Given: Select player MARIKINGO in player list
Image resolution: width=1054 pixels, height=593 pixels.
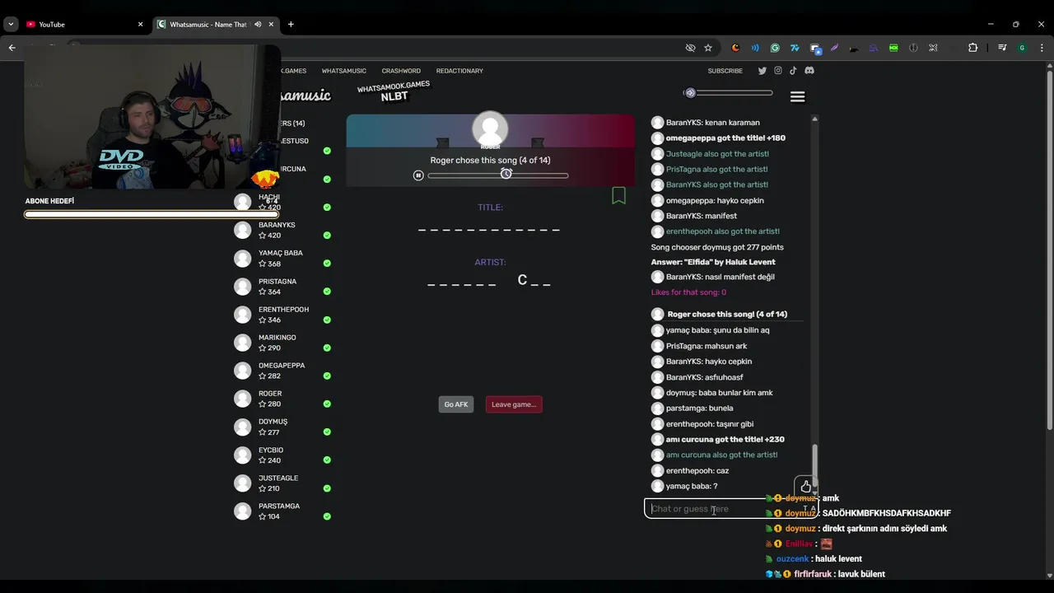Looking at the screenshot, I should (282, 343).
